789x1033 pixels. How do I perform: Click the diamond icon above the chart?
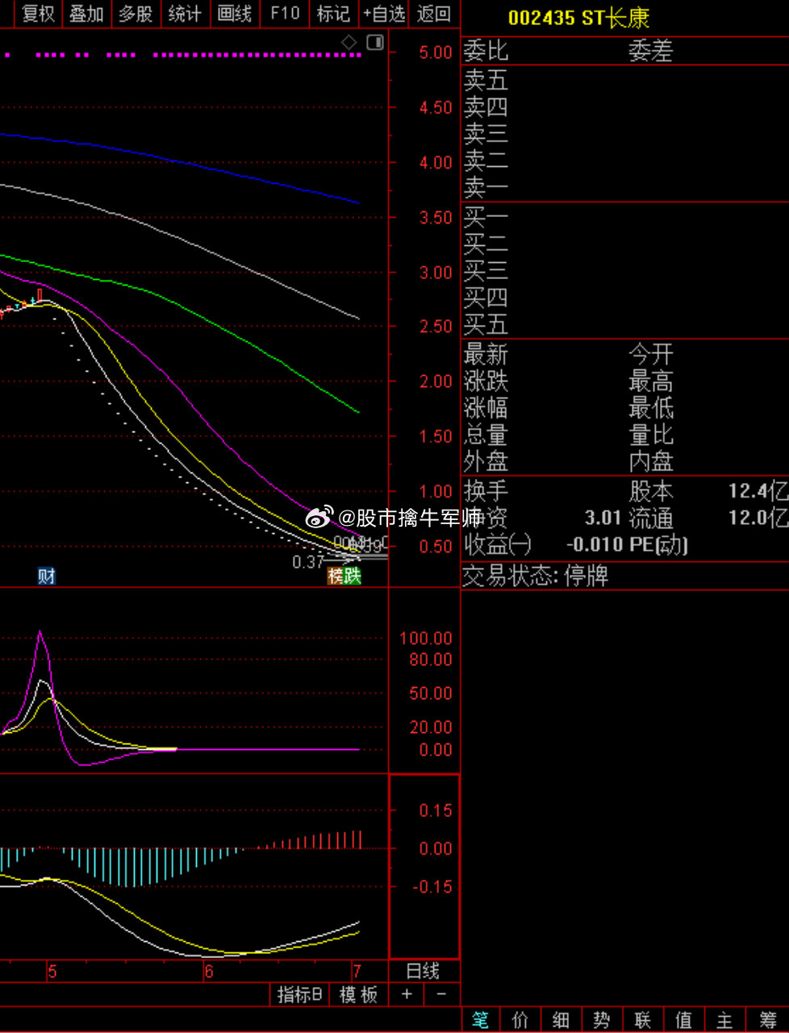click(349, 43)
